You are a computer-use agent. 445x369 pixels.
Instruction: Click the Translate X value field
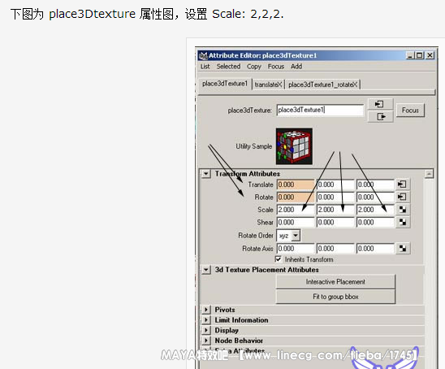click(296, 184)
